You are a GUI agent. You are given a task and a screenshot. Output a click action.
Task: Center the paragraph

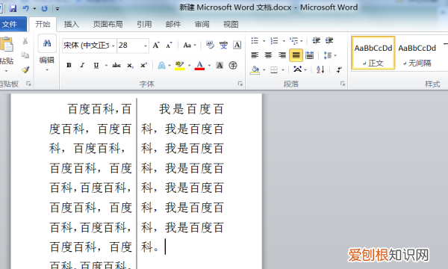(268, 55)
